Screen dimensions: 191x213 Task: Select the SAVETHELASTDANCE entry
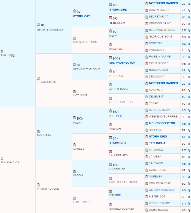124,182
